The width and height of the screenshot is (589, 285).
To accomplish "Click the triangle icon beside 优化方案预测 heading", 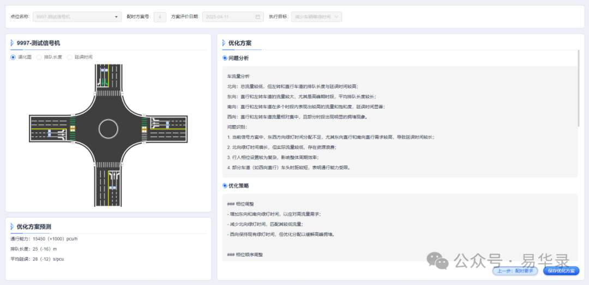I will click(12, 227).
